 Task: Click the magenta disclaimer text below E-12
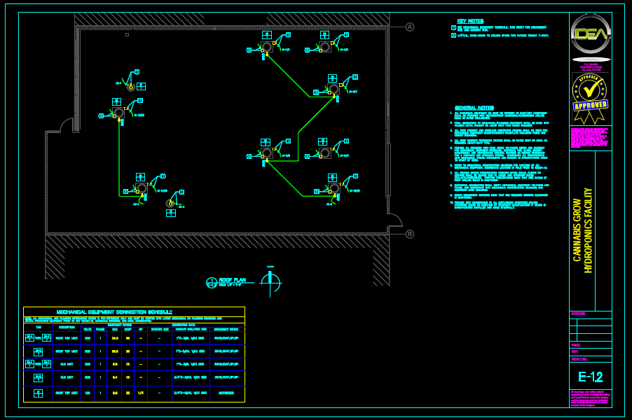(x=590, y=398)
